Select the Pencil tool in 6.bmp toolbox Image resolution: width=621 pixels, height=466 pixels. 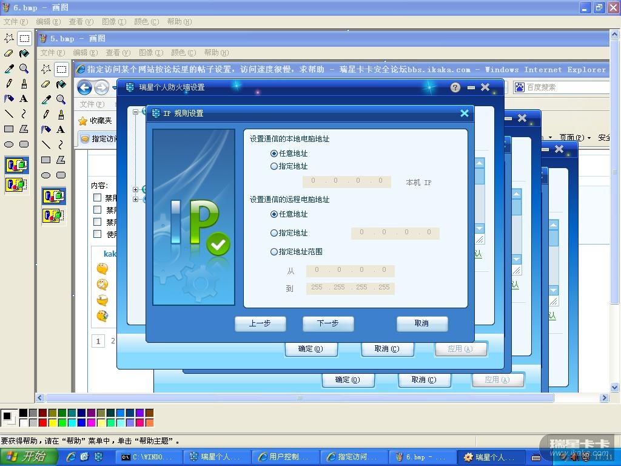pyautogui.click(x=8, y=83)
